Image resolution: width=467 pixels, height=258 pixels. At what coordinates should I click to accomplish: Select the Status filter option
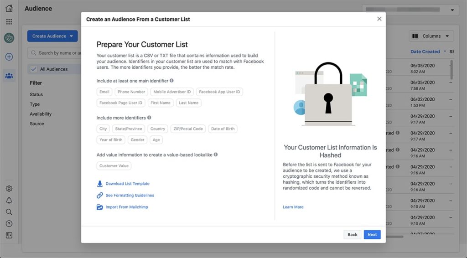coord(36,94)
